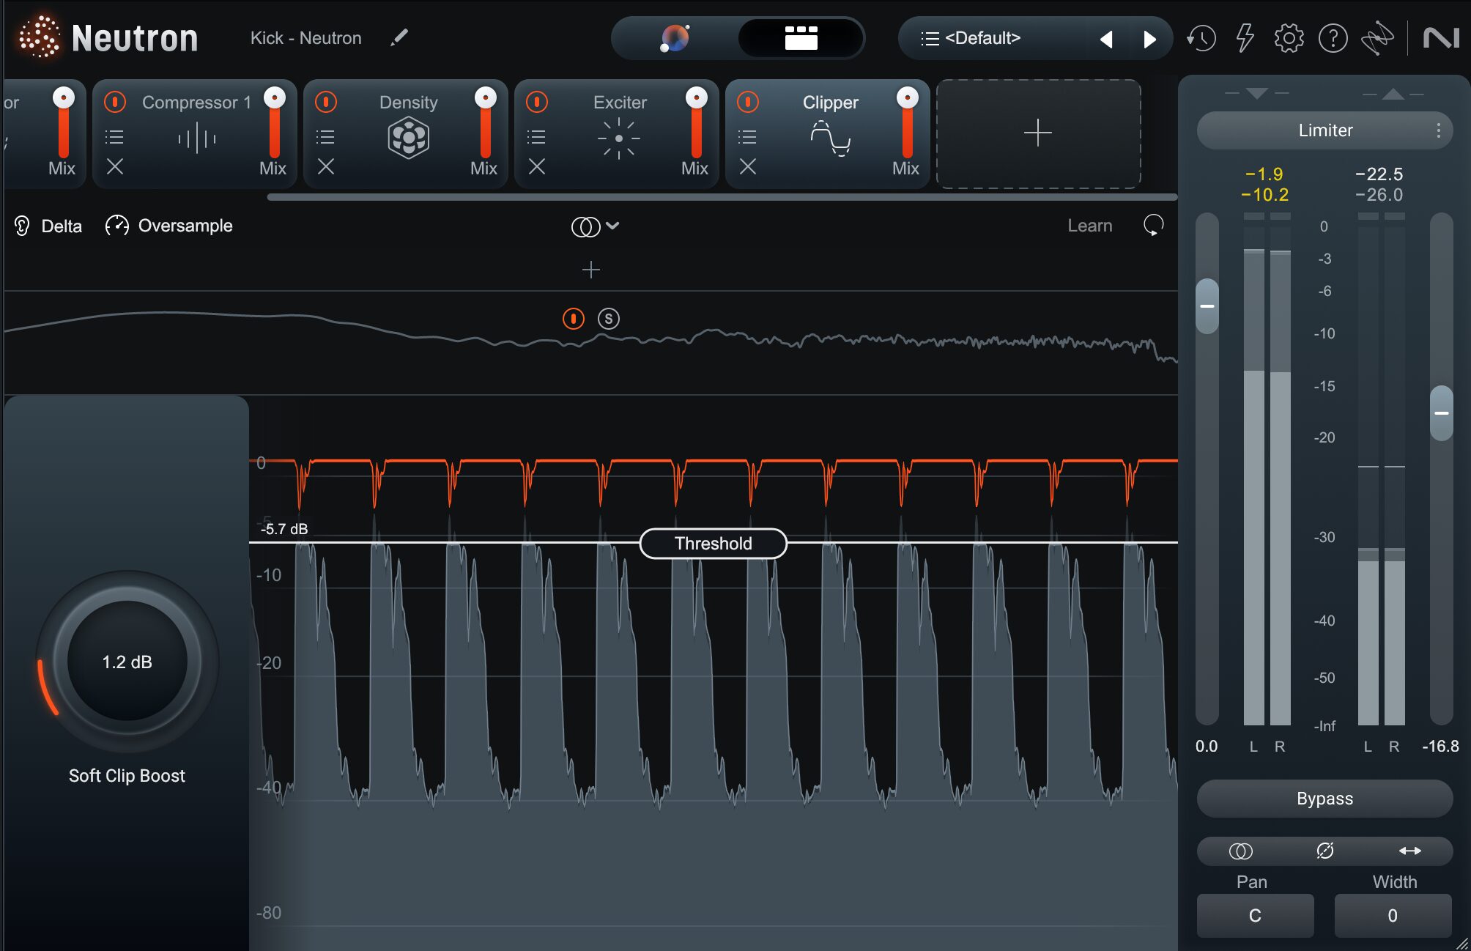This screenshot has width=1471, height=951.
Task: Toggle Density module power button
Action: [x=326, y=102]
